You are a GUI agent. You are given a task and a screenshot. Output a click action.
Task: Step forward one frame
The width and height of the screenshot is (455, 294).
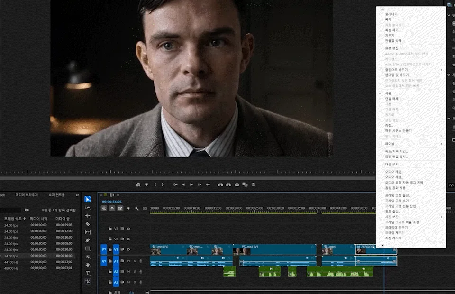coord(200,184)
